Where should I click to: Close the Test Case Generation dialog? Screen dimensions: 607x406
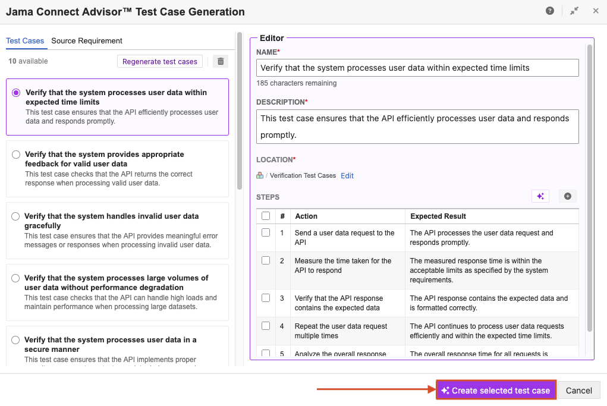596,11
